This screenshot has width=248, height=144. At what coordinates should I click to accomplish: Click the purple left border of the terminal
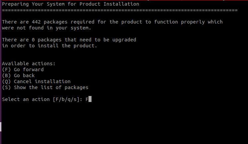coord(1,66)
